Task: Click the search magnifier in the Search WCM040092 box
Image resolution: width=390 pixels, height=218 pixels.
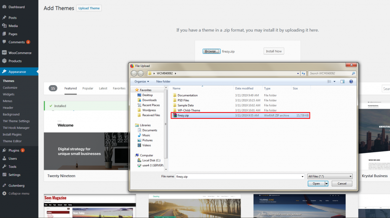Action: click(353, 73)
